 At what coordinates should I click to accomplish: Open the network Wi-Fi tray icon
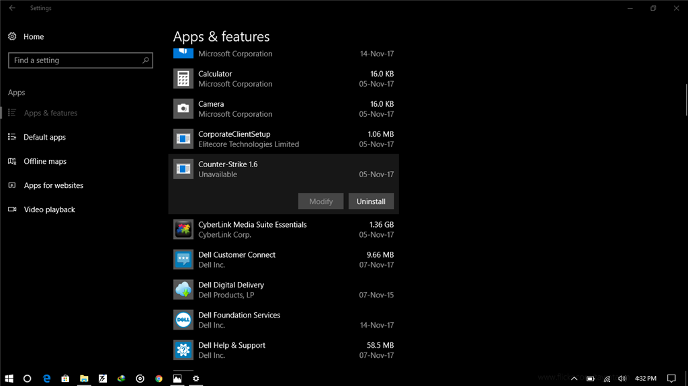(x=607, y=379)
